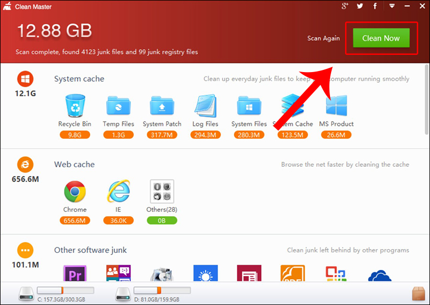
Task: Click the scan complete summary text
Action: pos(106,52)
